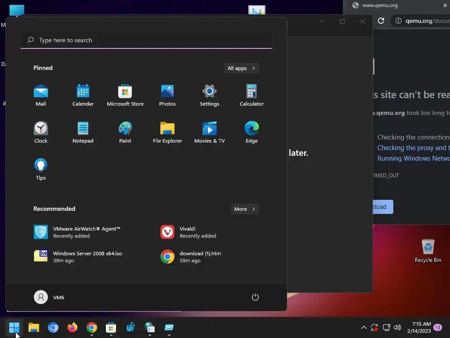Launch Microsoft Store from pinned apps
This screenshot has height=338, width=450.
click(x=125, y=96)
